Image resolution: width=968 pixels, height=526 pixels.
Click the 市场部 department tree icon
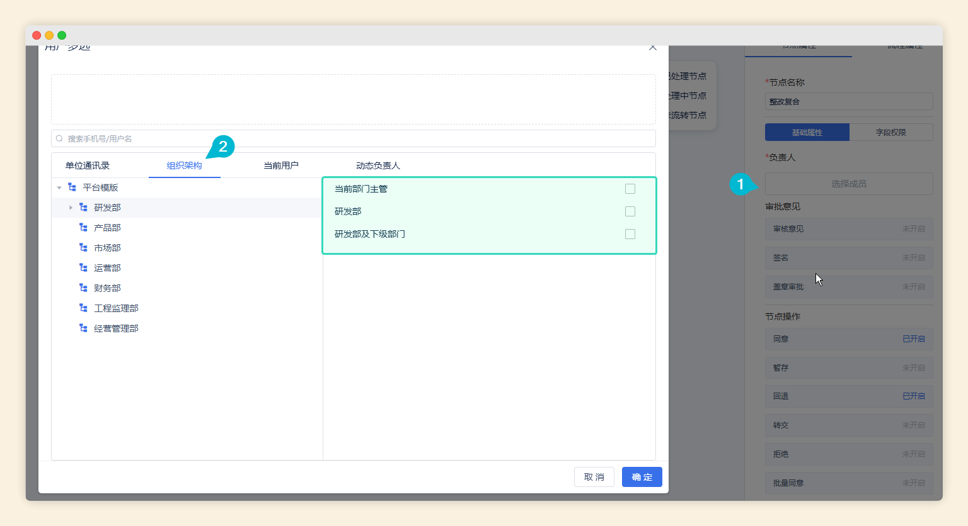coord(83,248)
